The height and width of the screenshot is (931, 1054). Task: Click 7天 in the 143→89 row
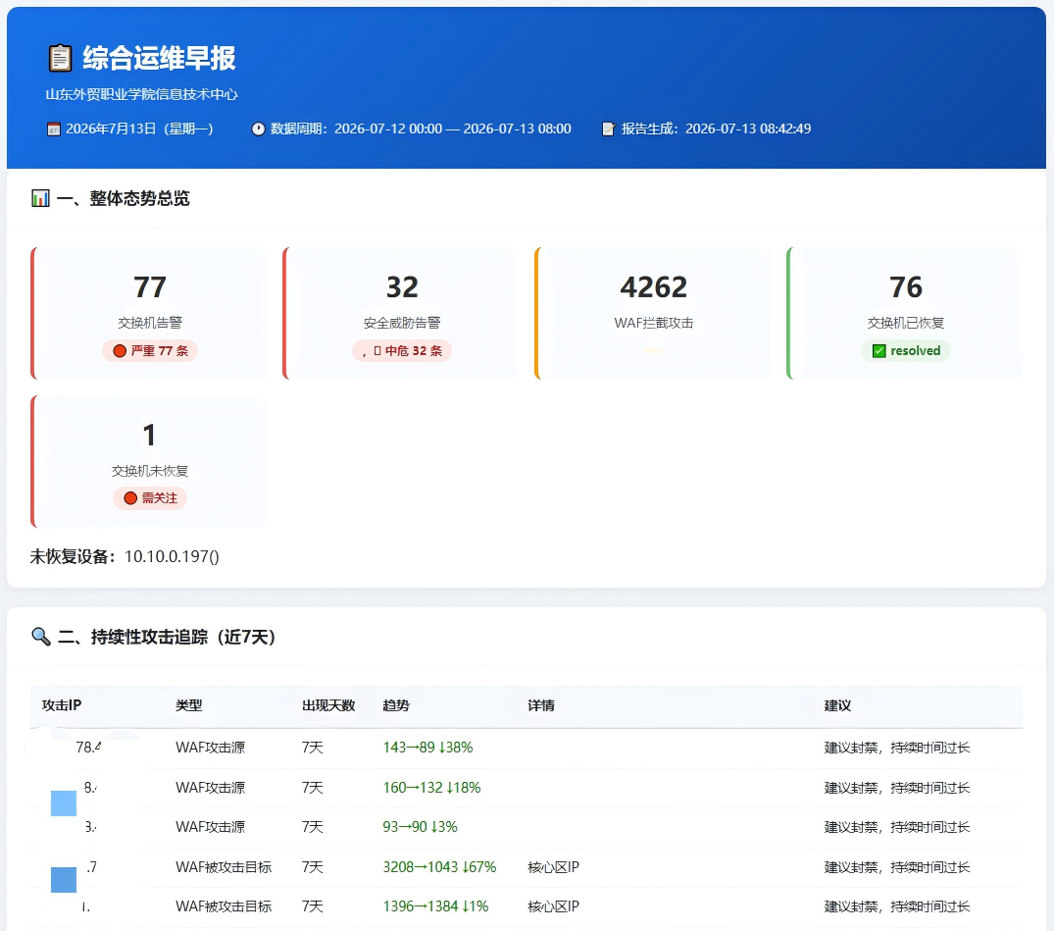point(313,748)
